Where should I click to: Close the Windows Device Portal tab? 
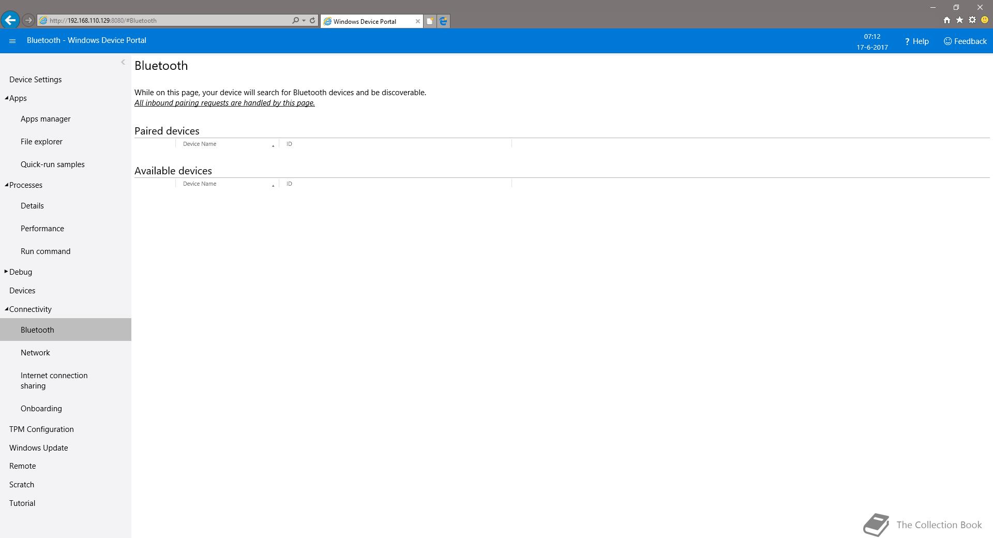418,21
